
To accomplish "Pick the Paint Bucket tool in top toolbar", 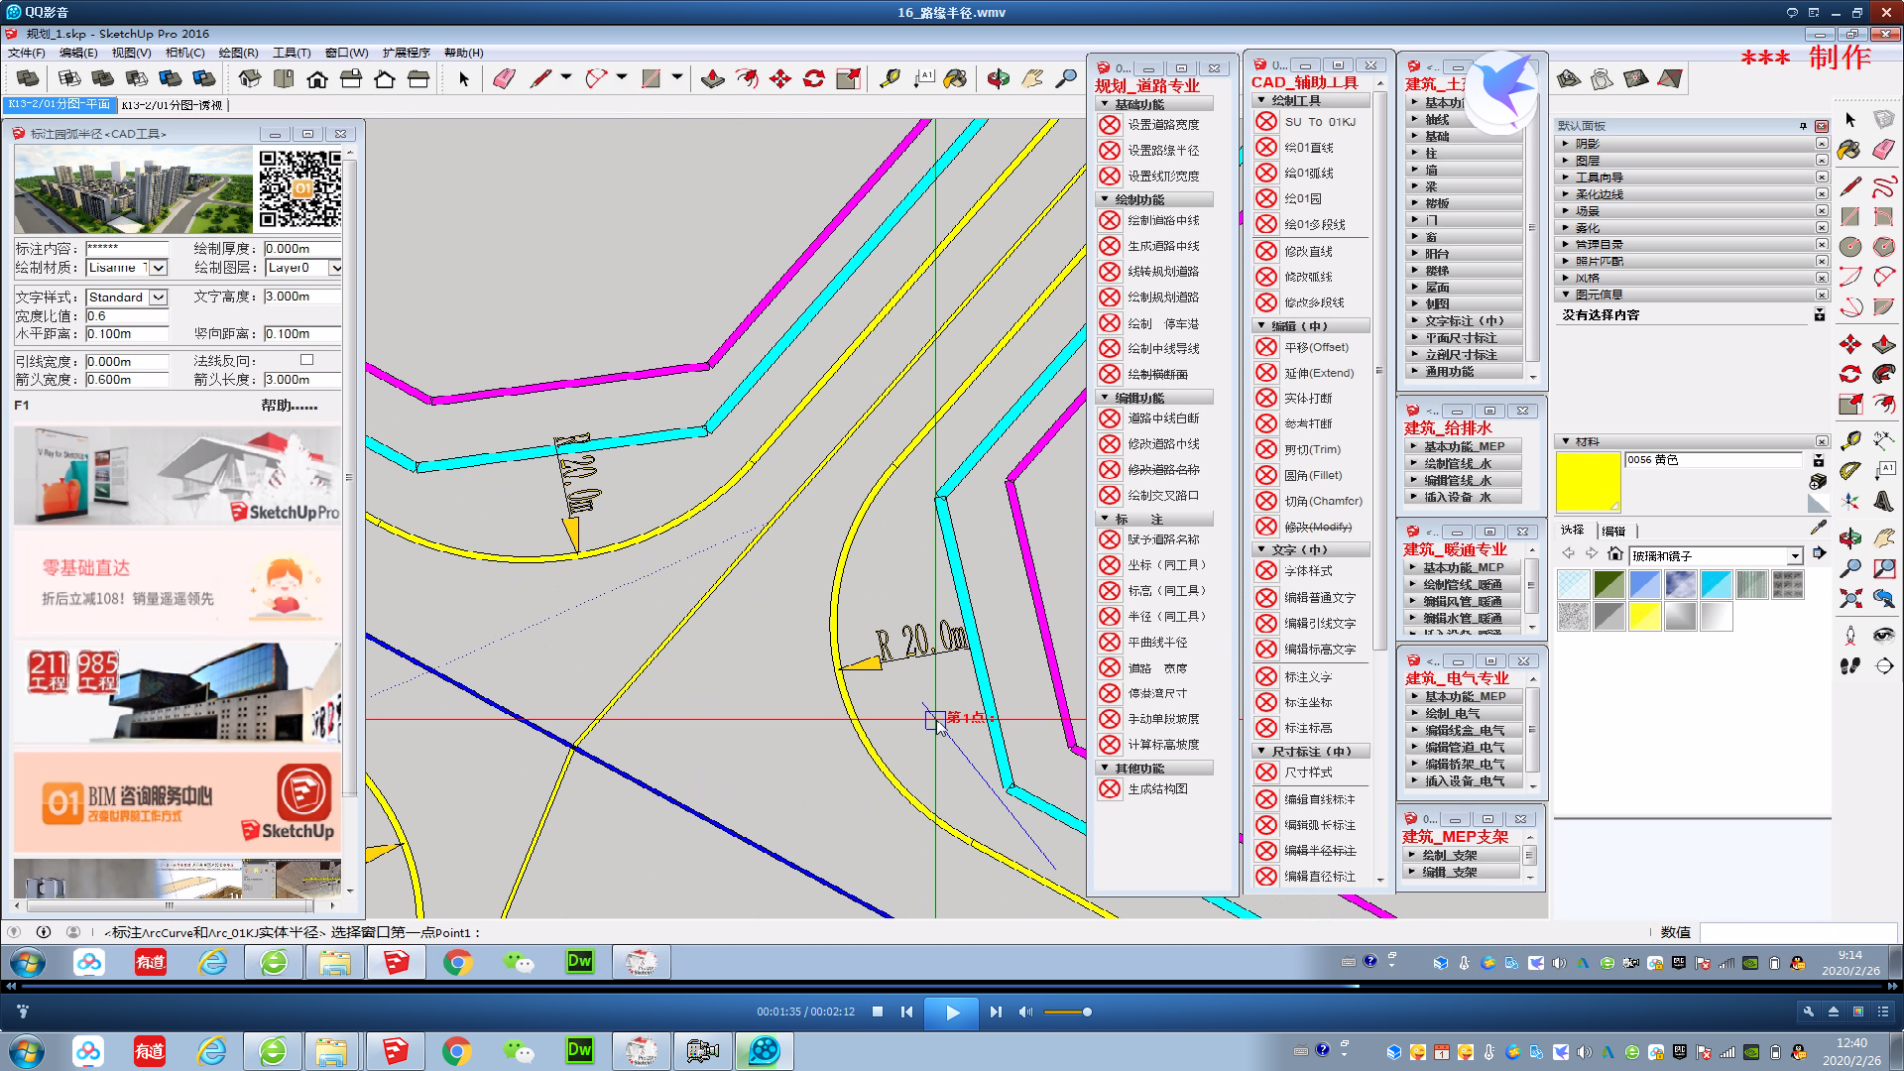I will 955,79.
